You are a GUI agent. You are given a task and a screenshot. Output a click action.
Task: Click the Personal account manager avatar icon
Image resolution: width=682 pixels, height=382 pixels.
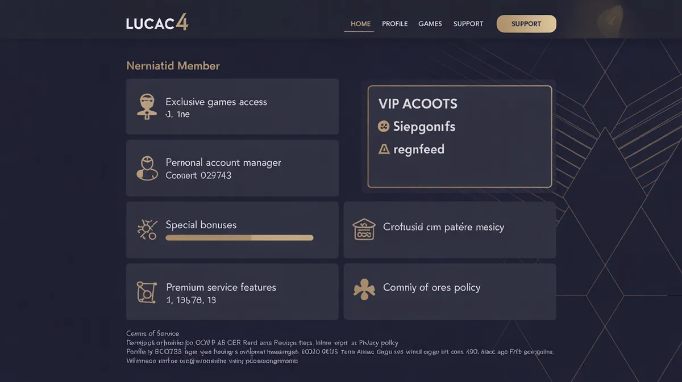click(147, 168)
